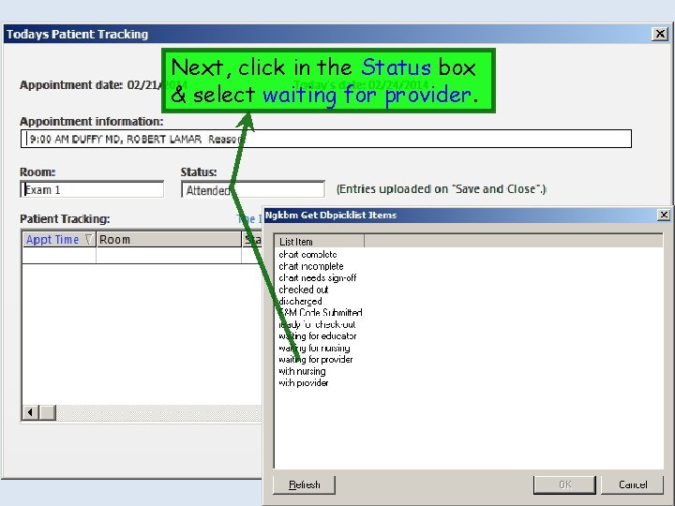
Task: Click the List Item column header
Action: pyautogui.click(x=319, y=242)
